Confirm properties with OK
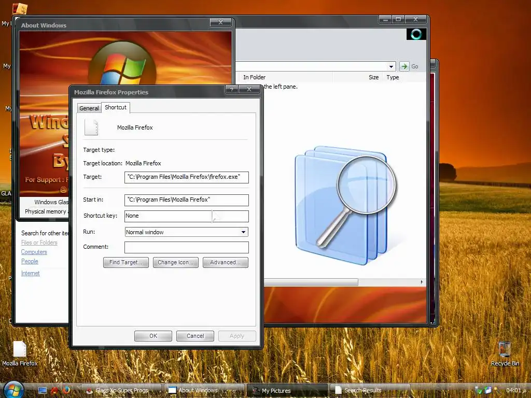 pos(153,336)
